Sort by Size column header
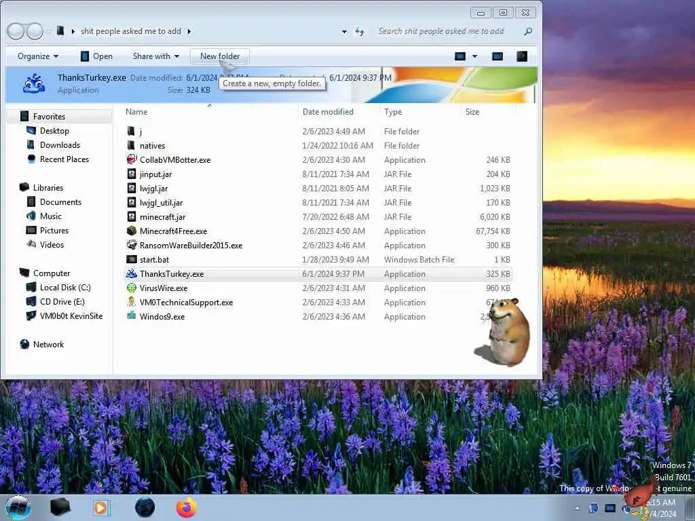 pos(472,112)
